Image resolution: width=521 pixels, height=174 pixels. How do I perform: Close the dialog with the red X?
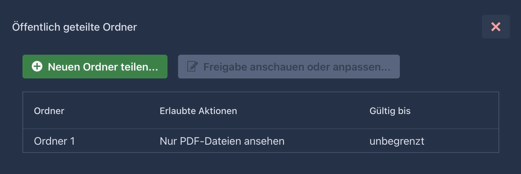click(x=496, y=27)
